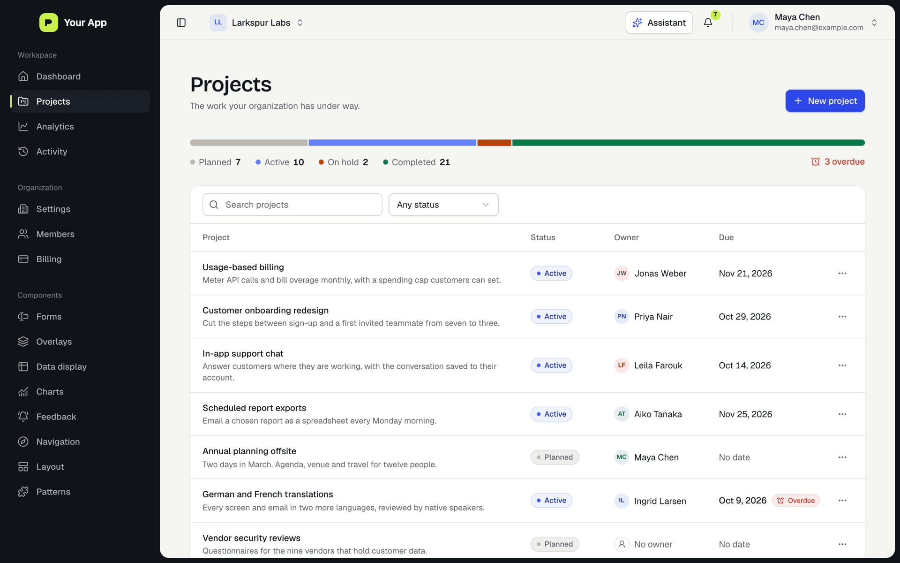Click the search magnifier icon
Screen dimensions: 900x563
coord(214,205)
